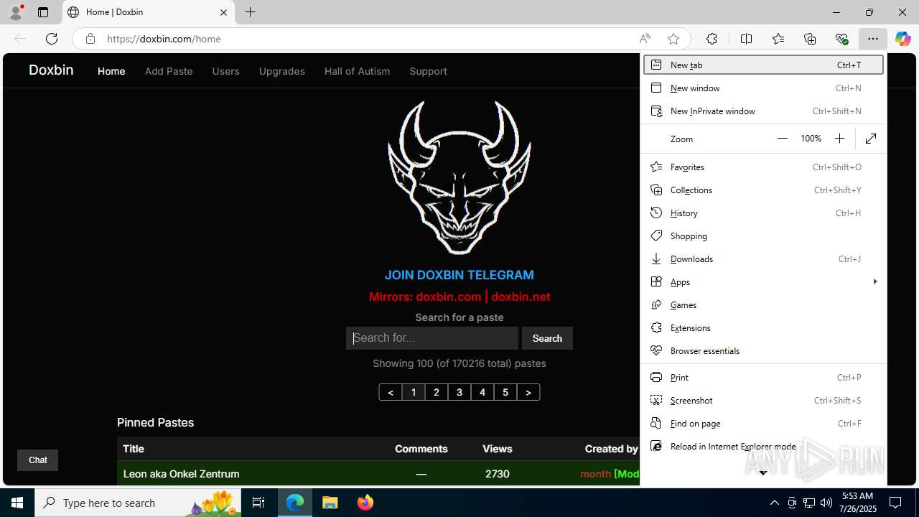Open Collections icon in toolbar

click(x=810, y=39)
